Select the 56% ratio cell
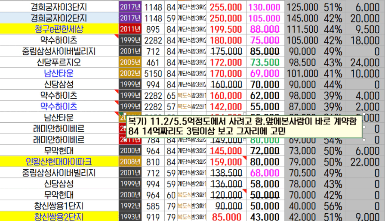 [x=333, y=206]
